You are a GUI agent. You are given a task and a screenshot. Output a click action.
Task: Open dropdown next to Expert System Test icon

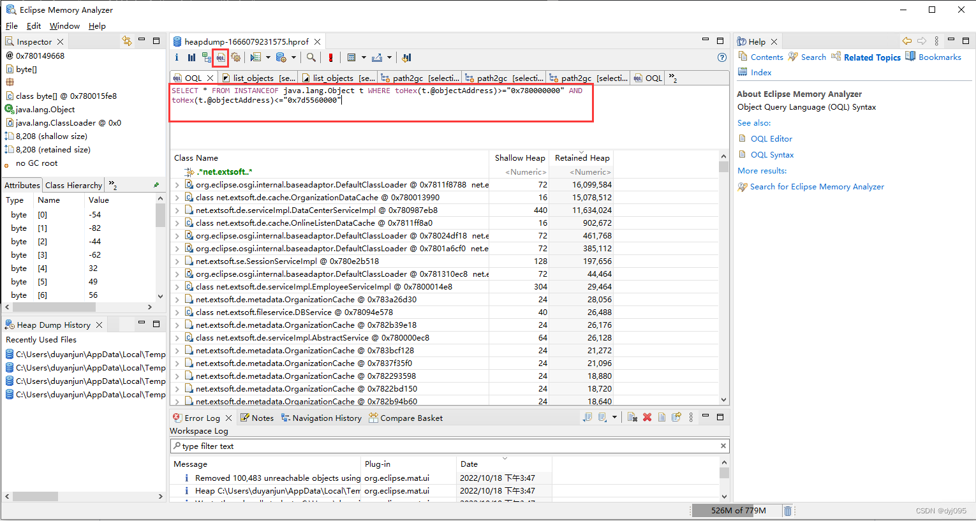pyautogui.click(x=268, y=57)
